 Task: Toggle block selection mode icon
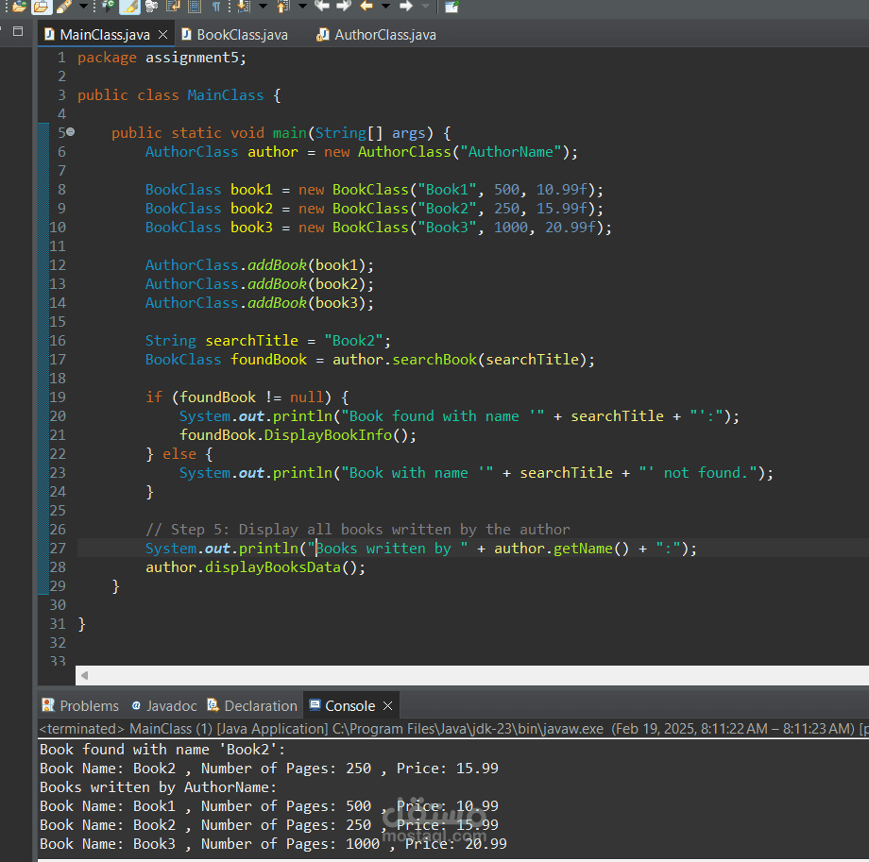pos(194,7)
